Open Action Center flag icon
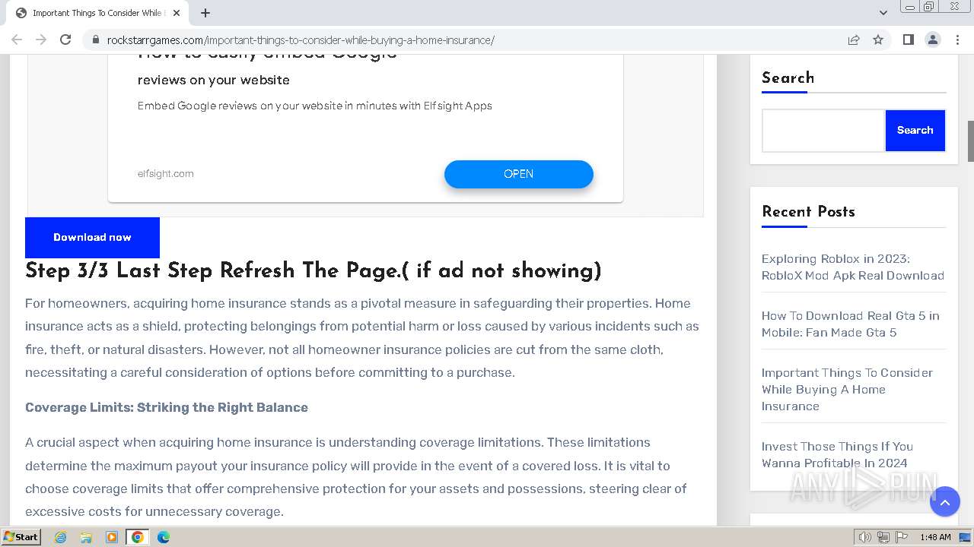The image size is (974, 547). [902, 537]
